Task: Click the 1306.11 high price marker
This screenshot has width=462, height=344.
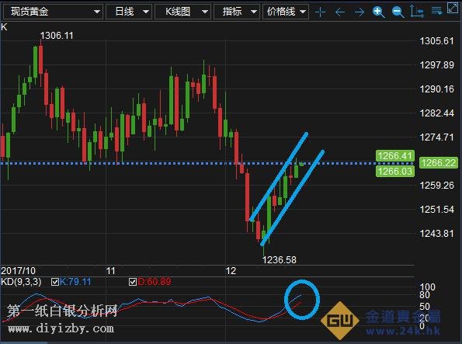Action: click(x=57, y=36)
